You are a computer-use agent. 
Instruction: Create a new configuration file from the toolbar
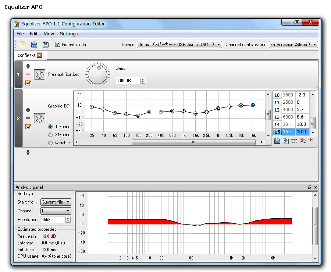point(22,44)
